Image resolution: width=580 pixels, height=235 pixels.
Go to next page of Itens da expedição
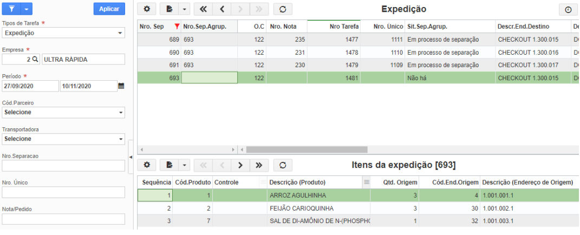click(240, 165)
